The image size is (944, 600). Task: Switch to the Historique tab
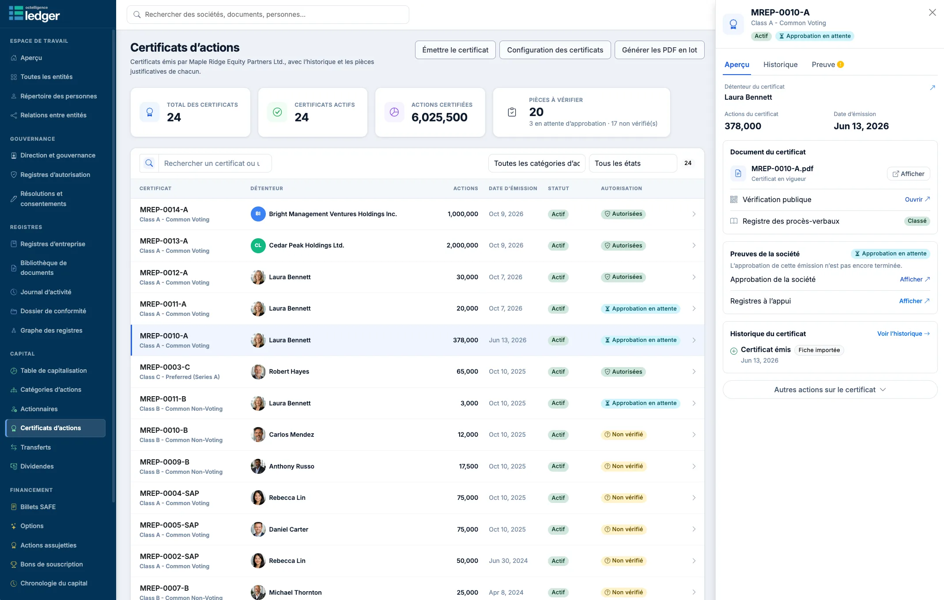pos(780,64)
